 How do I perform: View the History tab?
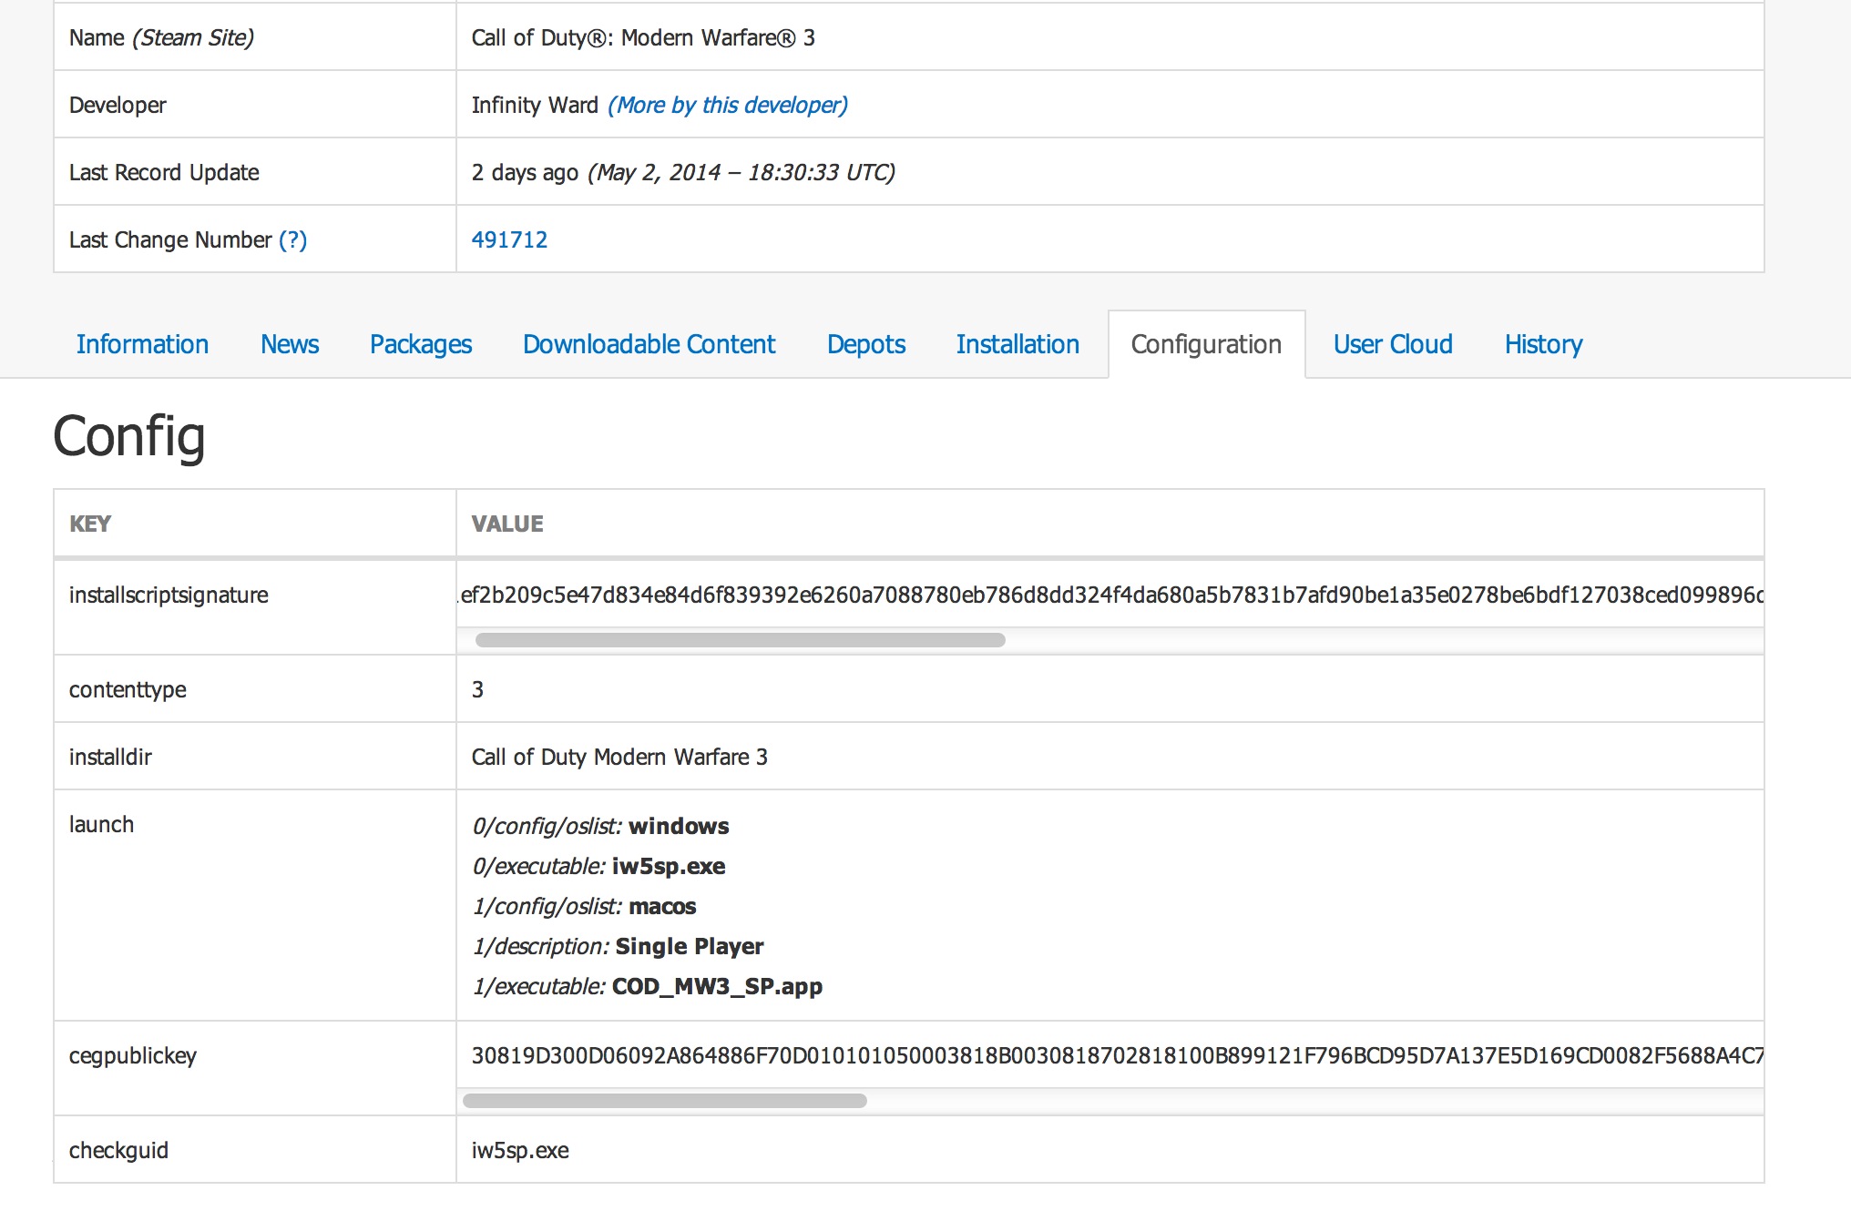coord(1543,344)
